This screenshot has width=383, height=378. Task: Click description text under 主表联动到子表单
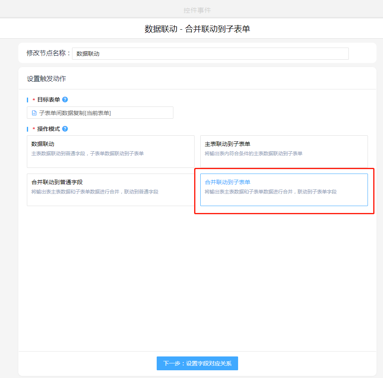coord(253,154)
